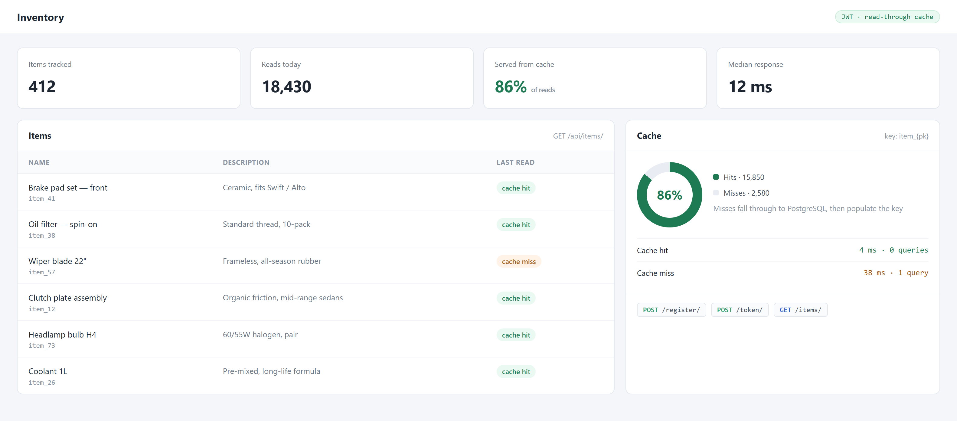This screenshot has width=957, height=421.
Task: Click the POST /register/ endpoint chip
Action: coord(671,310)
